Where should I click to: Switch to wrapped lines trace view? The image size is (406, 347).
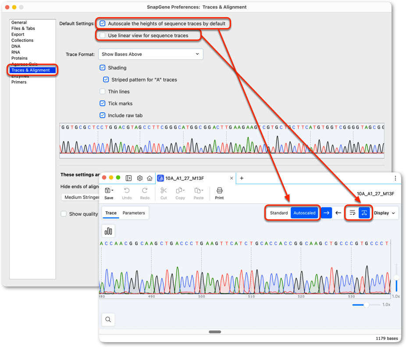click(x=353, y=213)
